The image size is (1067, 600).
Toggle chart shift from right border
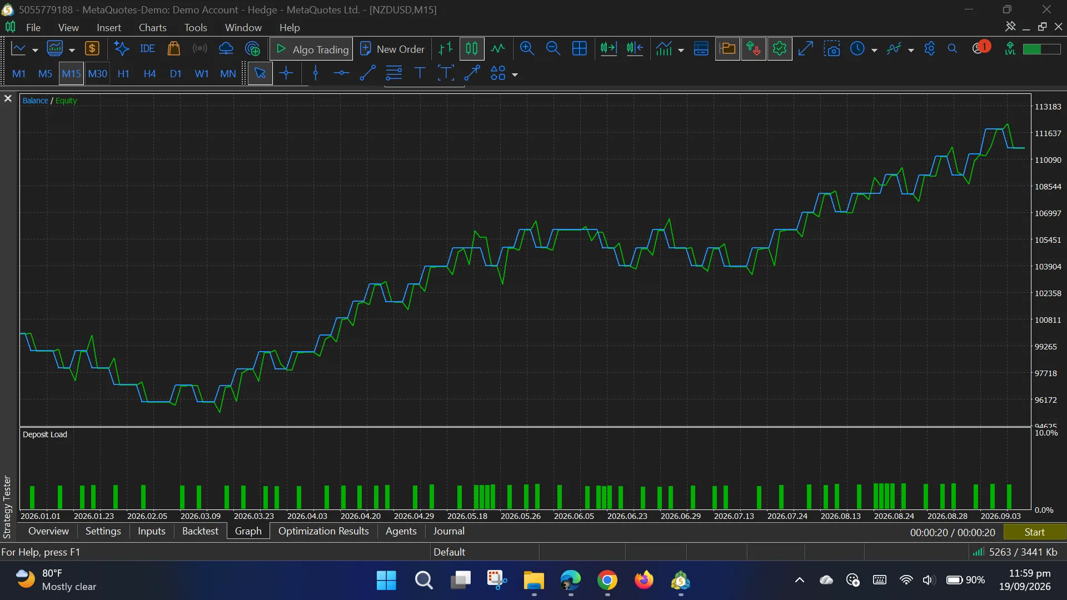click(x=635, y=49)
